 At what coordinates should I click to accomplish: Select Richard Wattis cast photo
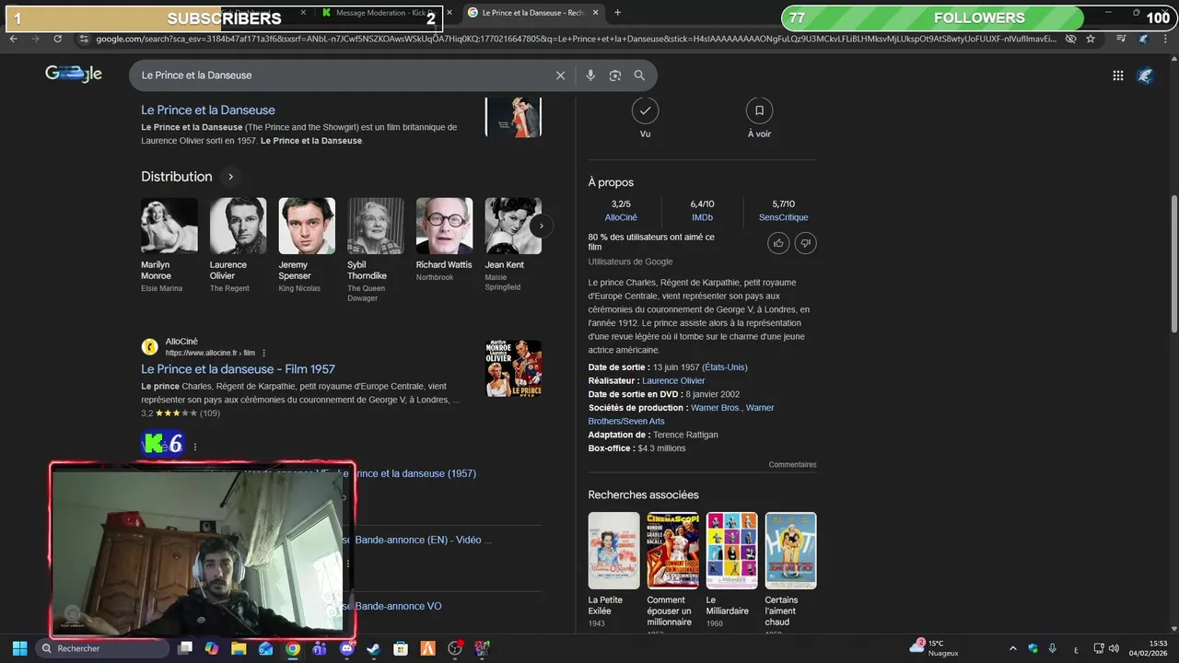click(444, 226)
